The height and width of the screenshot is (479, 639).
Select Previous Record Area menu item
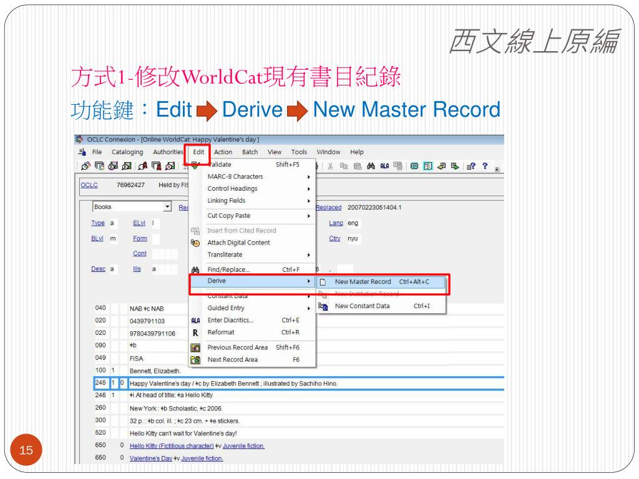[x=253, y=347]
